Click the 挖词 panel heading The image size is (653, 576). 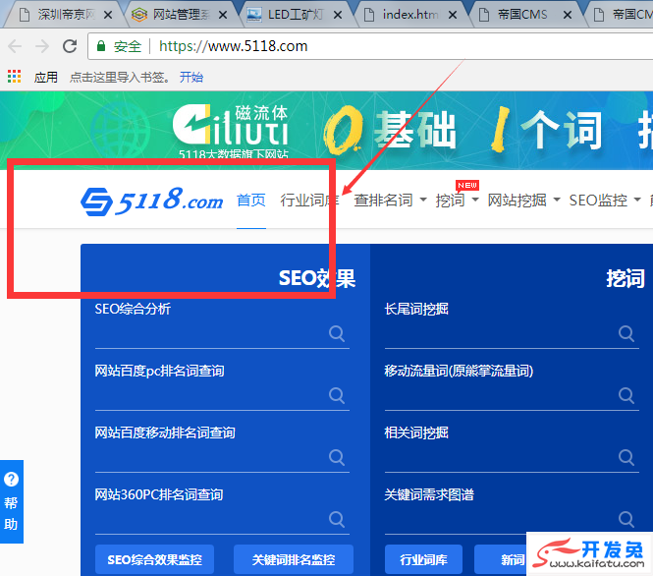pyautogui.click(x=626, y=278)
